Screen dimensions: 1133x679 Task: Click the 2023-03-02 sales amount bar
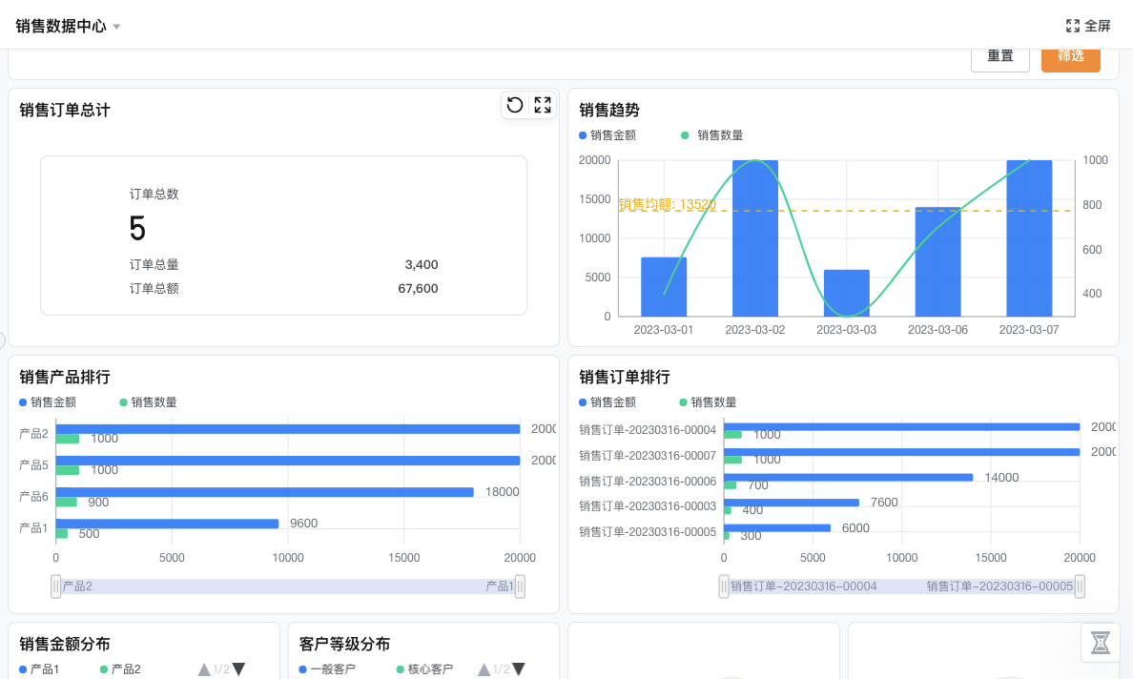pos(755,238)
